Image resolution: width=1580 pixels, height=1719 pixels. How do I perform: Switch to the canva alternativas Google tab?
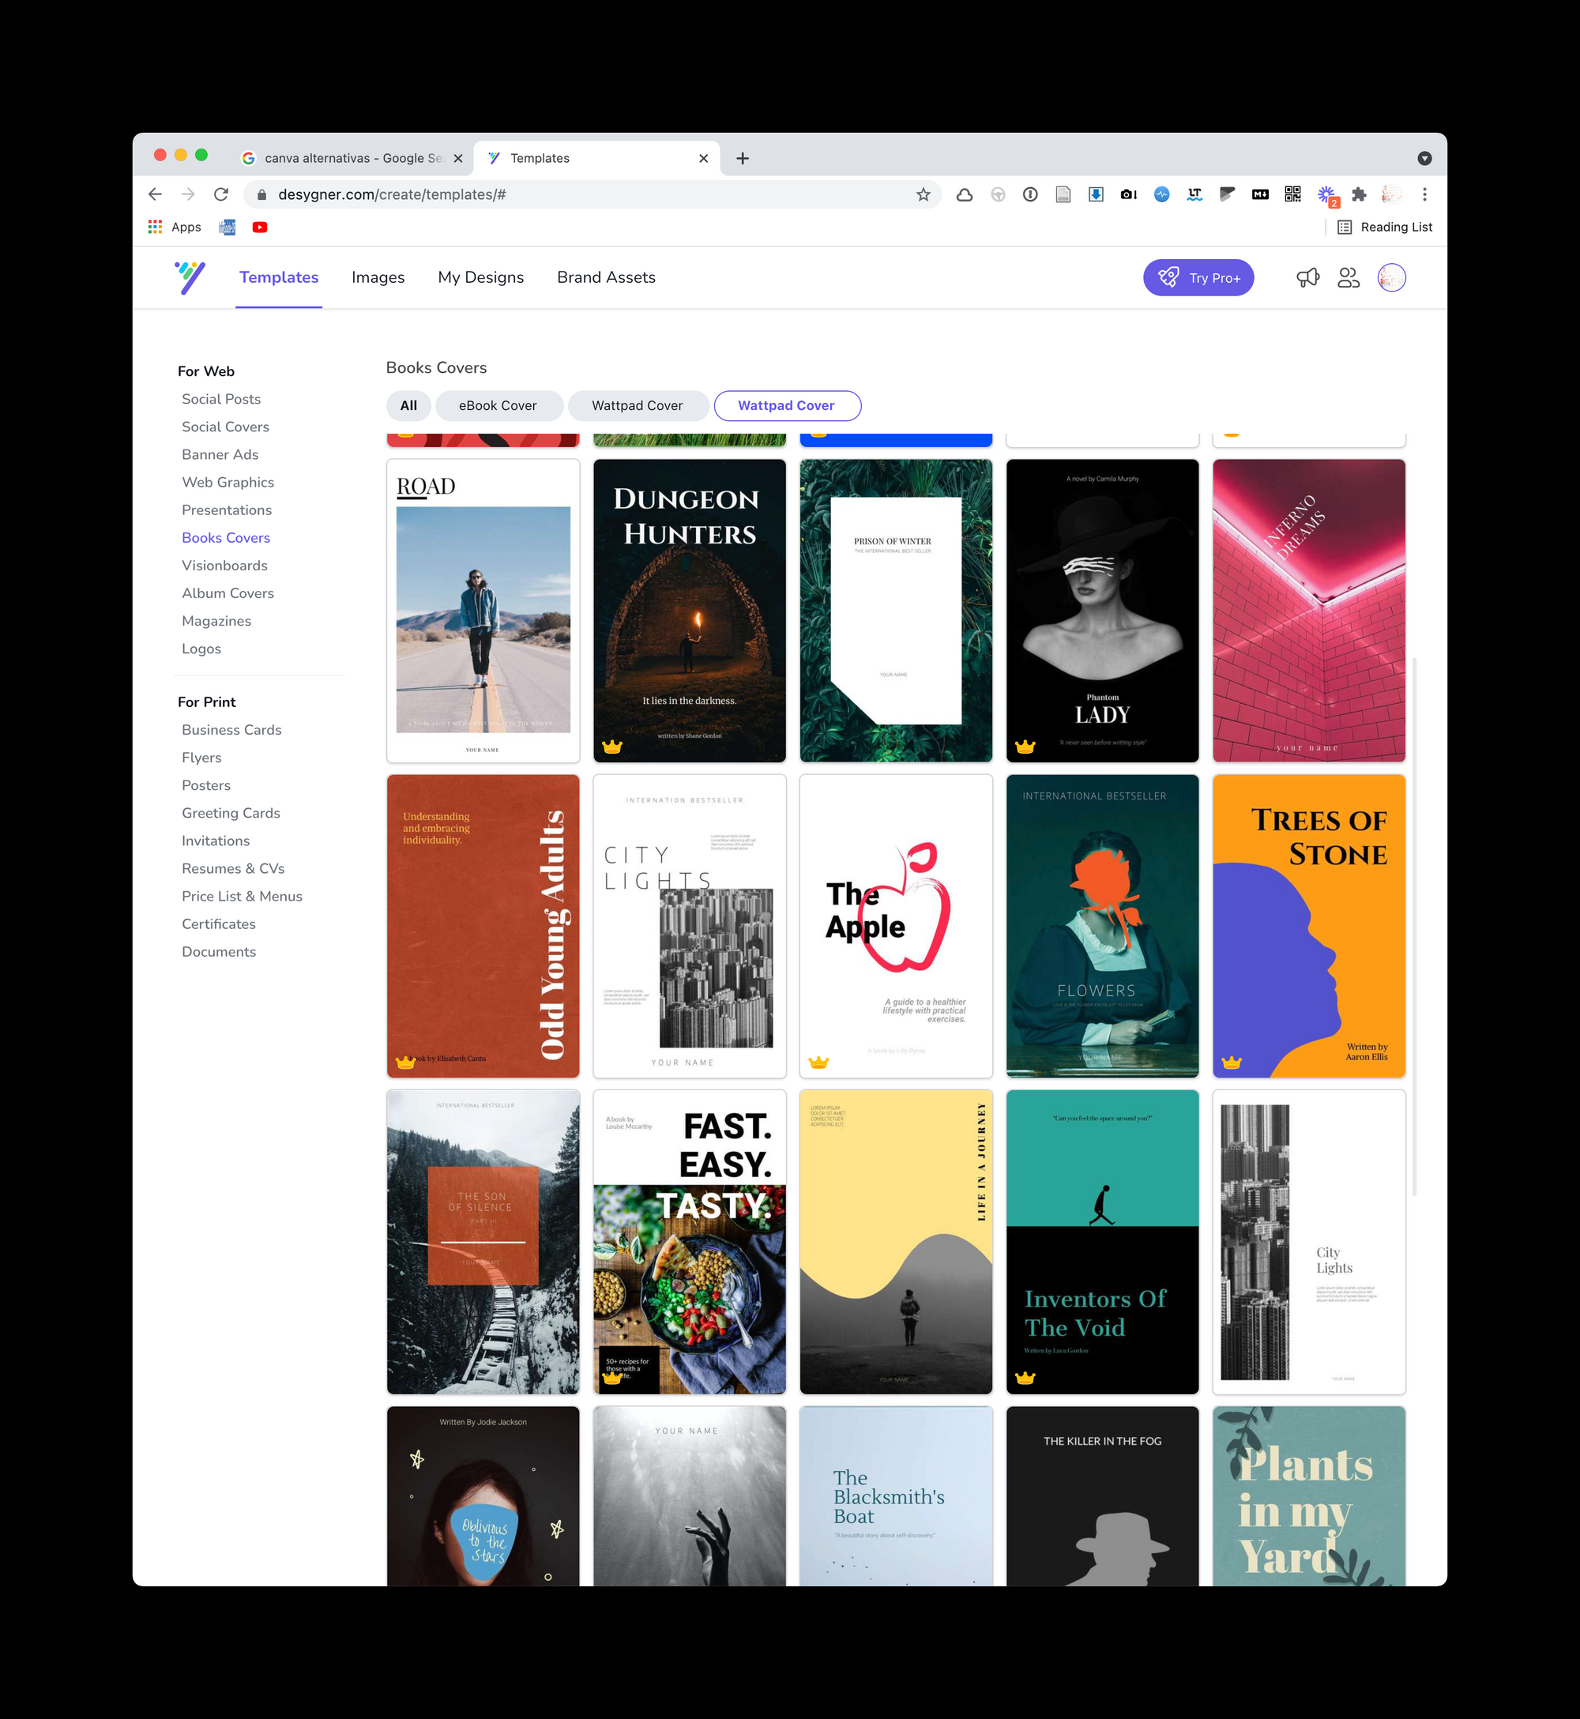point(352,158)
